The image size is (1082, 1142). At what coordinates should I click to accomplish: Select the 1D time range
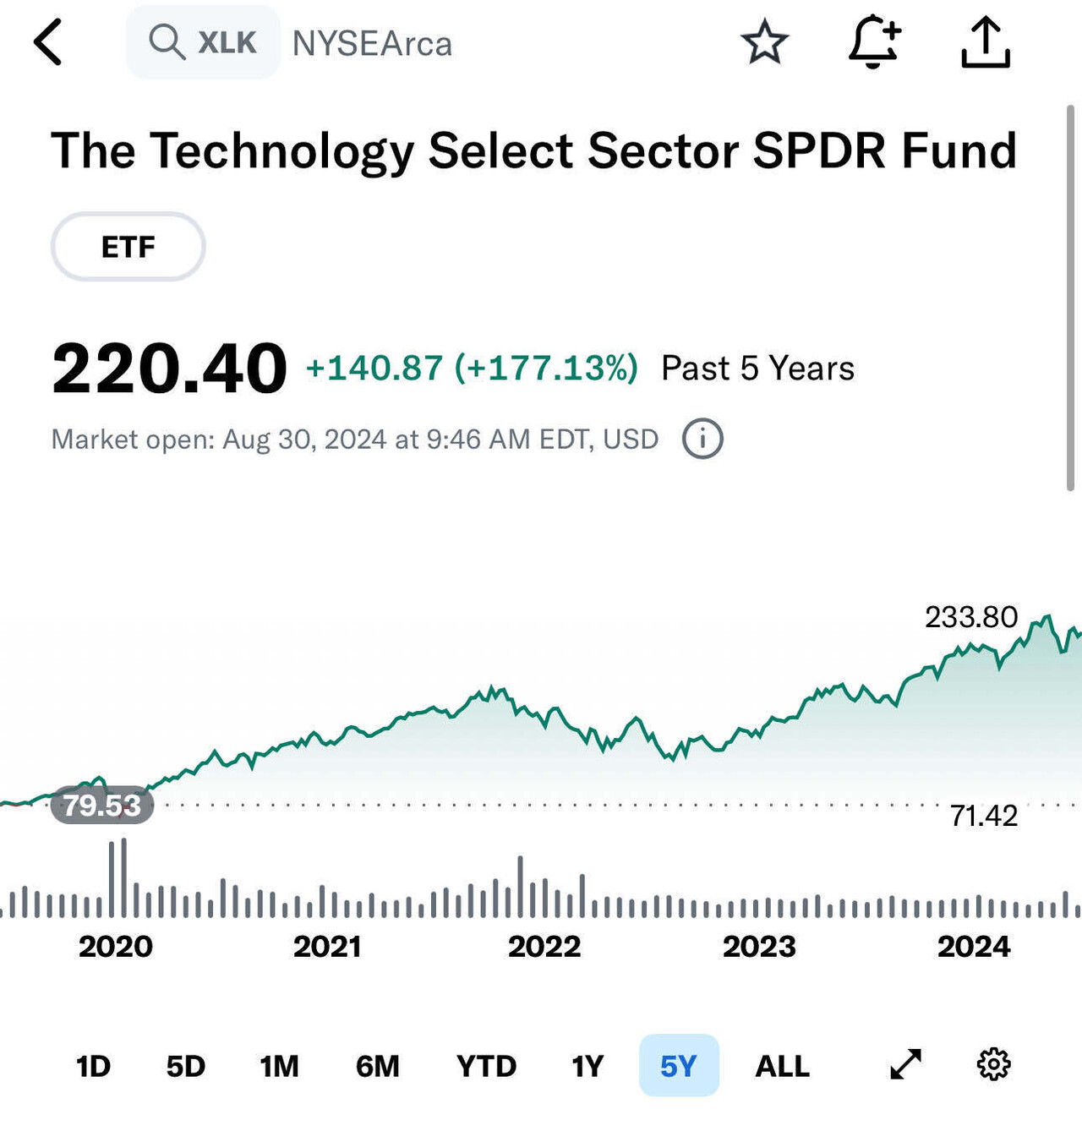[93, 1066]
